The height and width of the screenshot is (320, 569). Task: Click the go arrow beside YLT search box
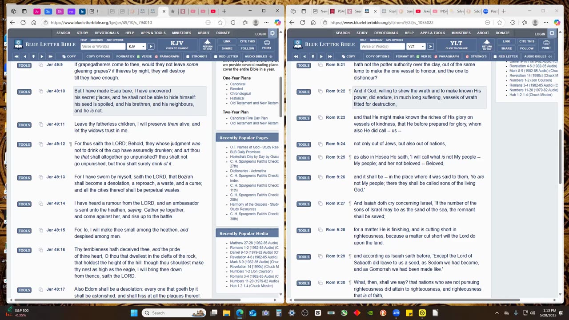pyautogui.click(x=430, y=46)
